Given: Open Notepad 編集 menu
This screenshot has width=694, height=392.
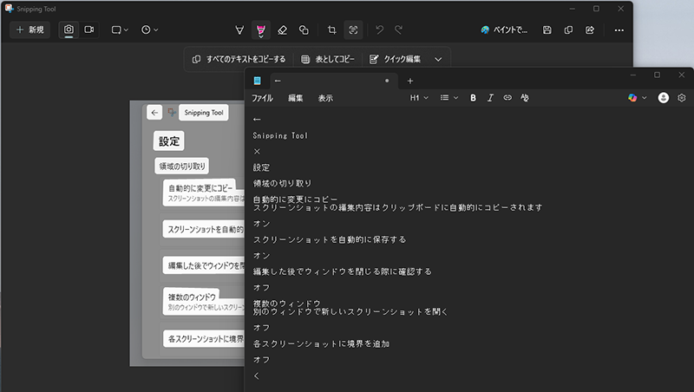Looking at the screenshot, I should [295, 98].
